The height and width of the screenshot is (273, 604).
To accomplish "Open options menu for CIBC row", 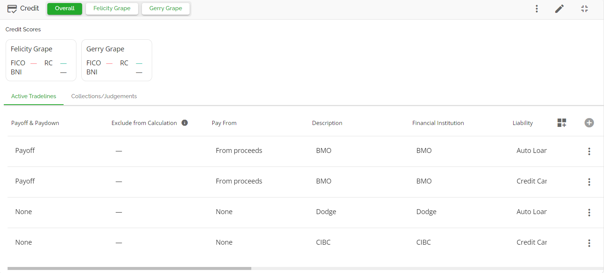I will click(x=589, y=243).
